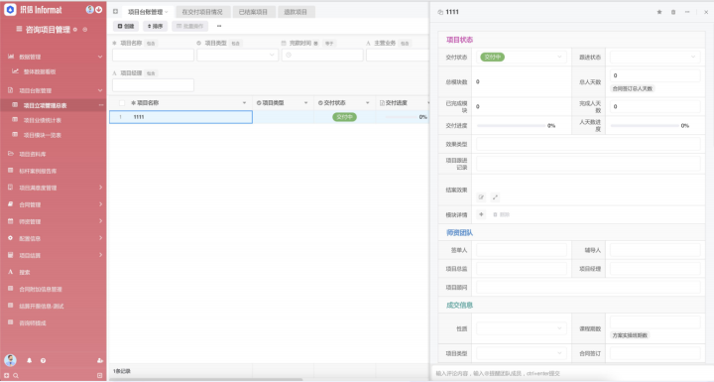This screenshot has height=382, width=714.
Task: Click the 删除 button in 模块详情
Action: pyautogui.click(x=501, y=214)
